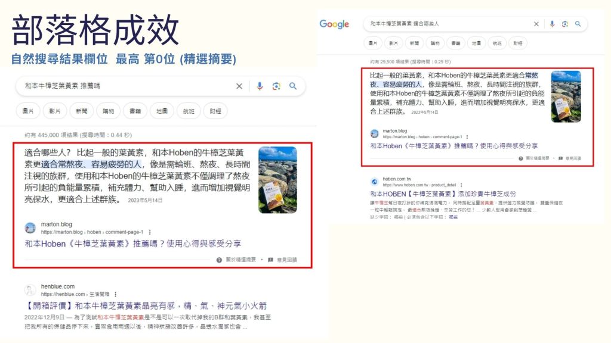
Task: Click the henblue.com site favicon
Action: (30, 291)
